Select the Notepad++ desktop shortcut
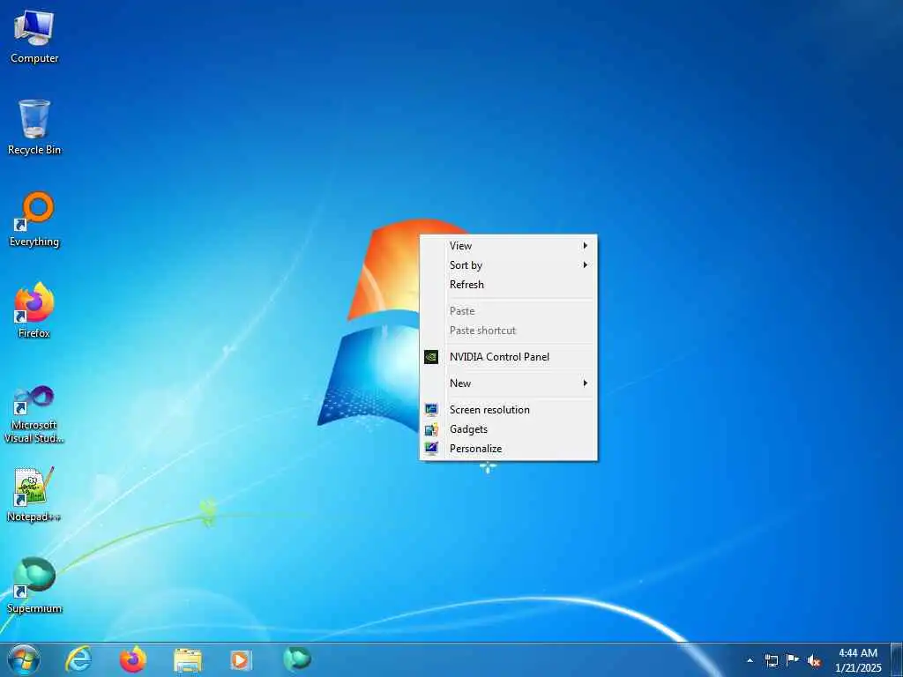This screenshot has height=677, width=903. coord(34,494)
